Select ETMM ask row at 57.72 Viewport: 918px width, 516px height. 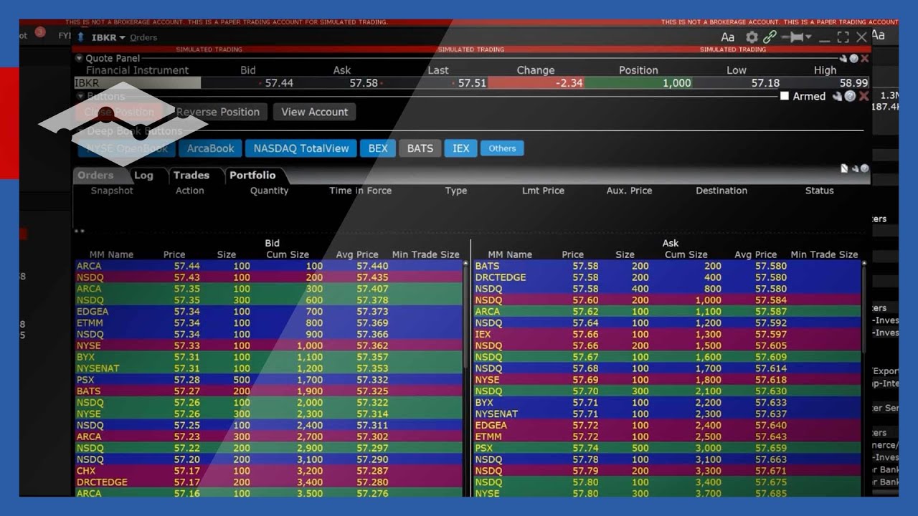click(667, 436)
